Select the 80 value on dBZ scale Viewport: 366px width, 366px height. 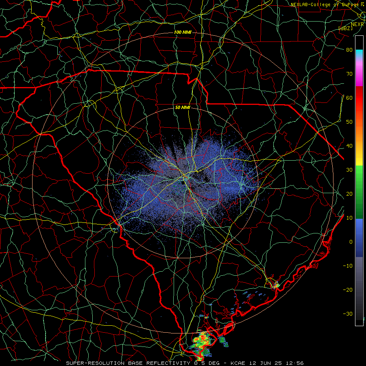click(x=349, y=50)
